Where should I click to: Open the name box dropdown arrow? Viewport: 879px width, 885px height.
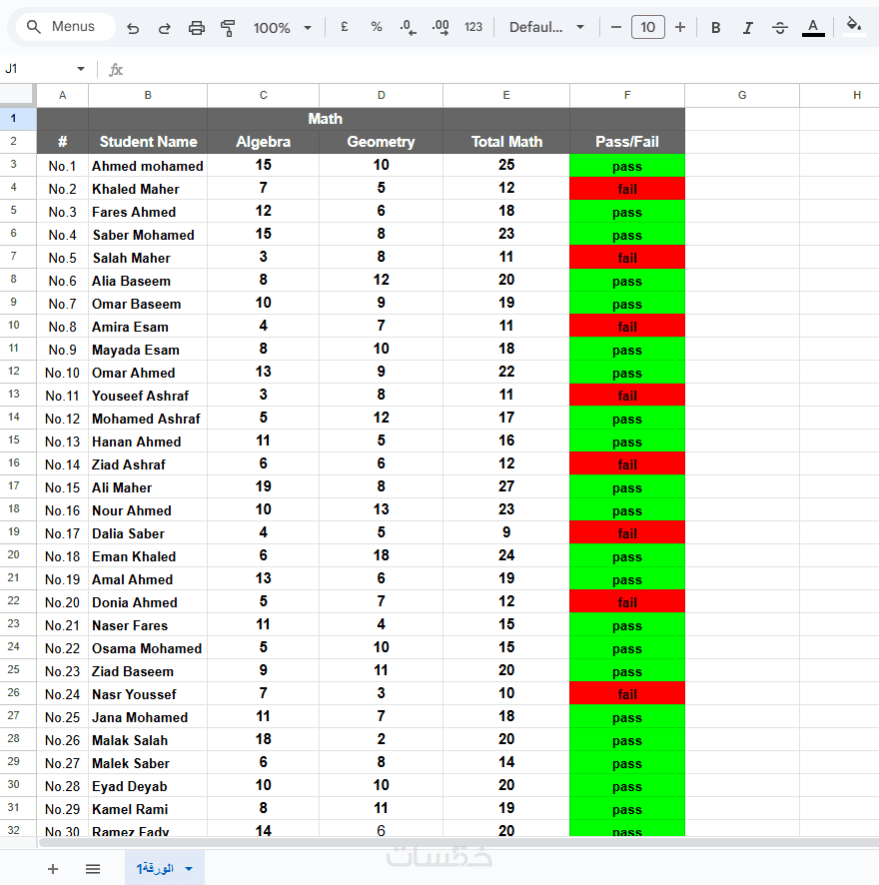coord(81,69)
